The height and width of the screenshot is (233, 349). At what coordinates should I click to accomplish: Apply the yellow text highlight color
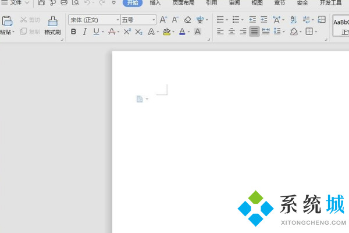[x=167, y=31]
